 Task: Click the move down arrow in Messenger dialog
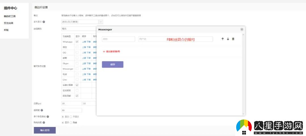228,39
